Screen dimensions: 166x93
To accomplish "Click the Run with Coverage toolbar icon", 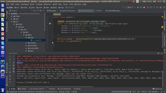I will (x=141, y=7).
